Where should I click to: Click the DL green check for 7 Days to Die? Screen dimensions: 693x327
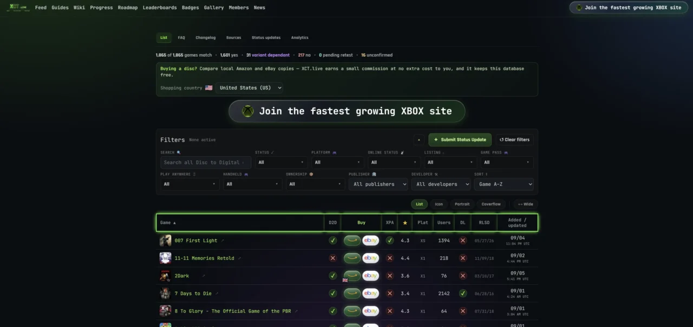coord(462,293)
